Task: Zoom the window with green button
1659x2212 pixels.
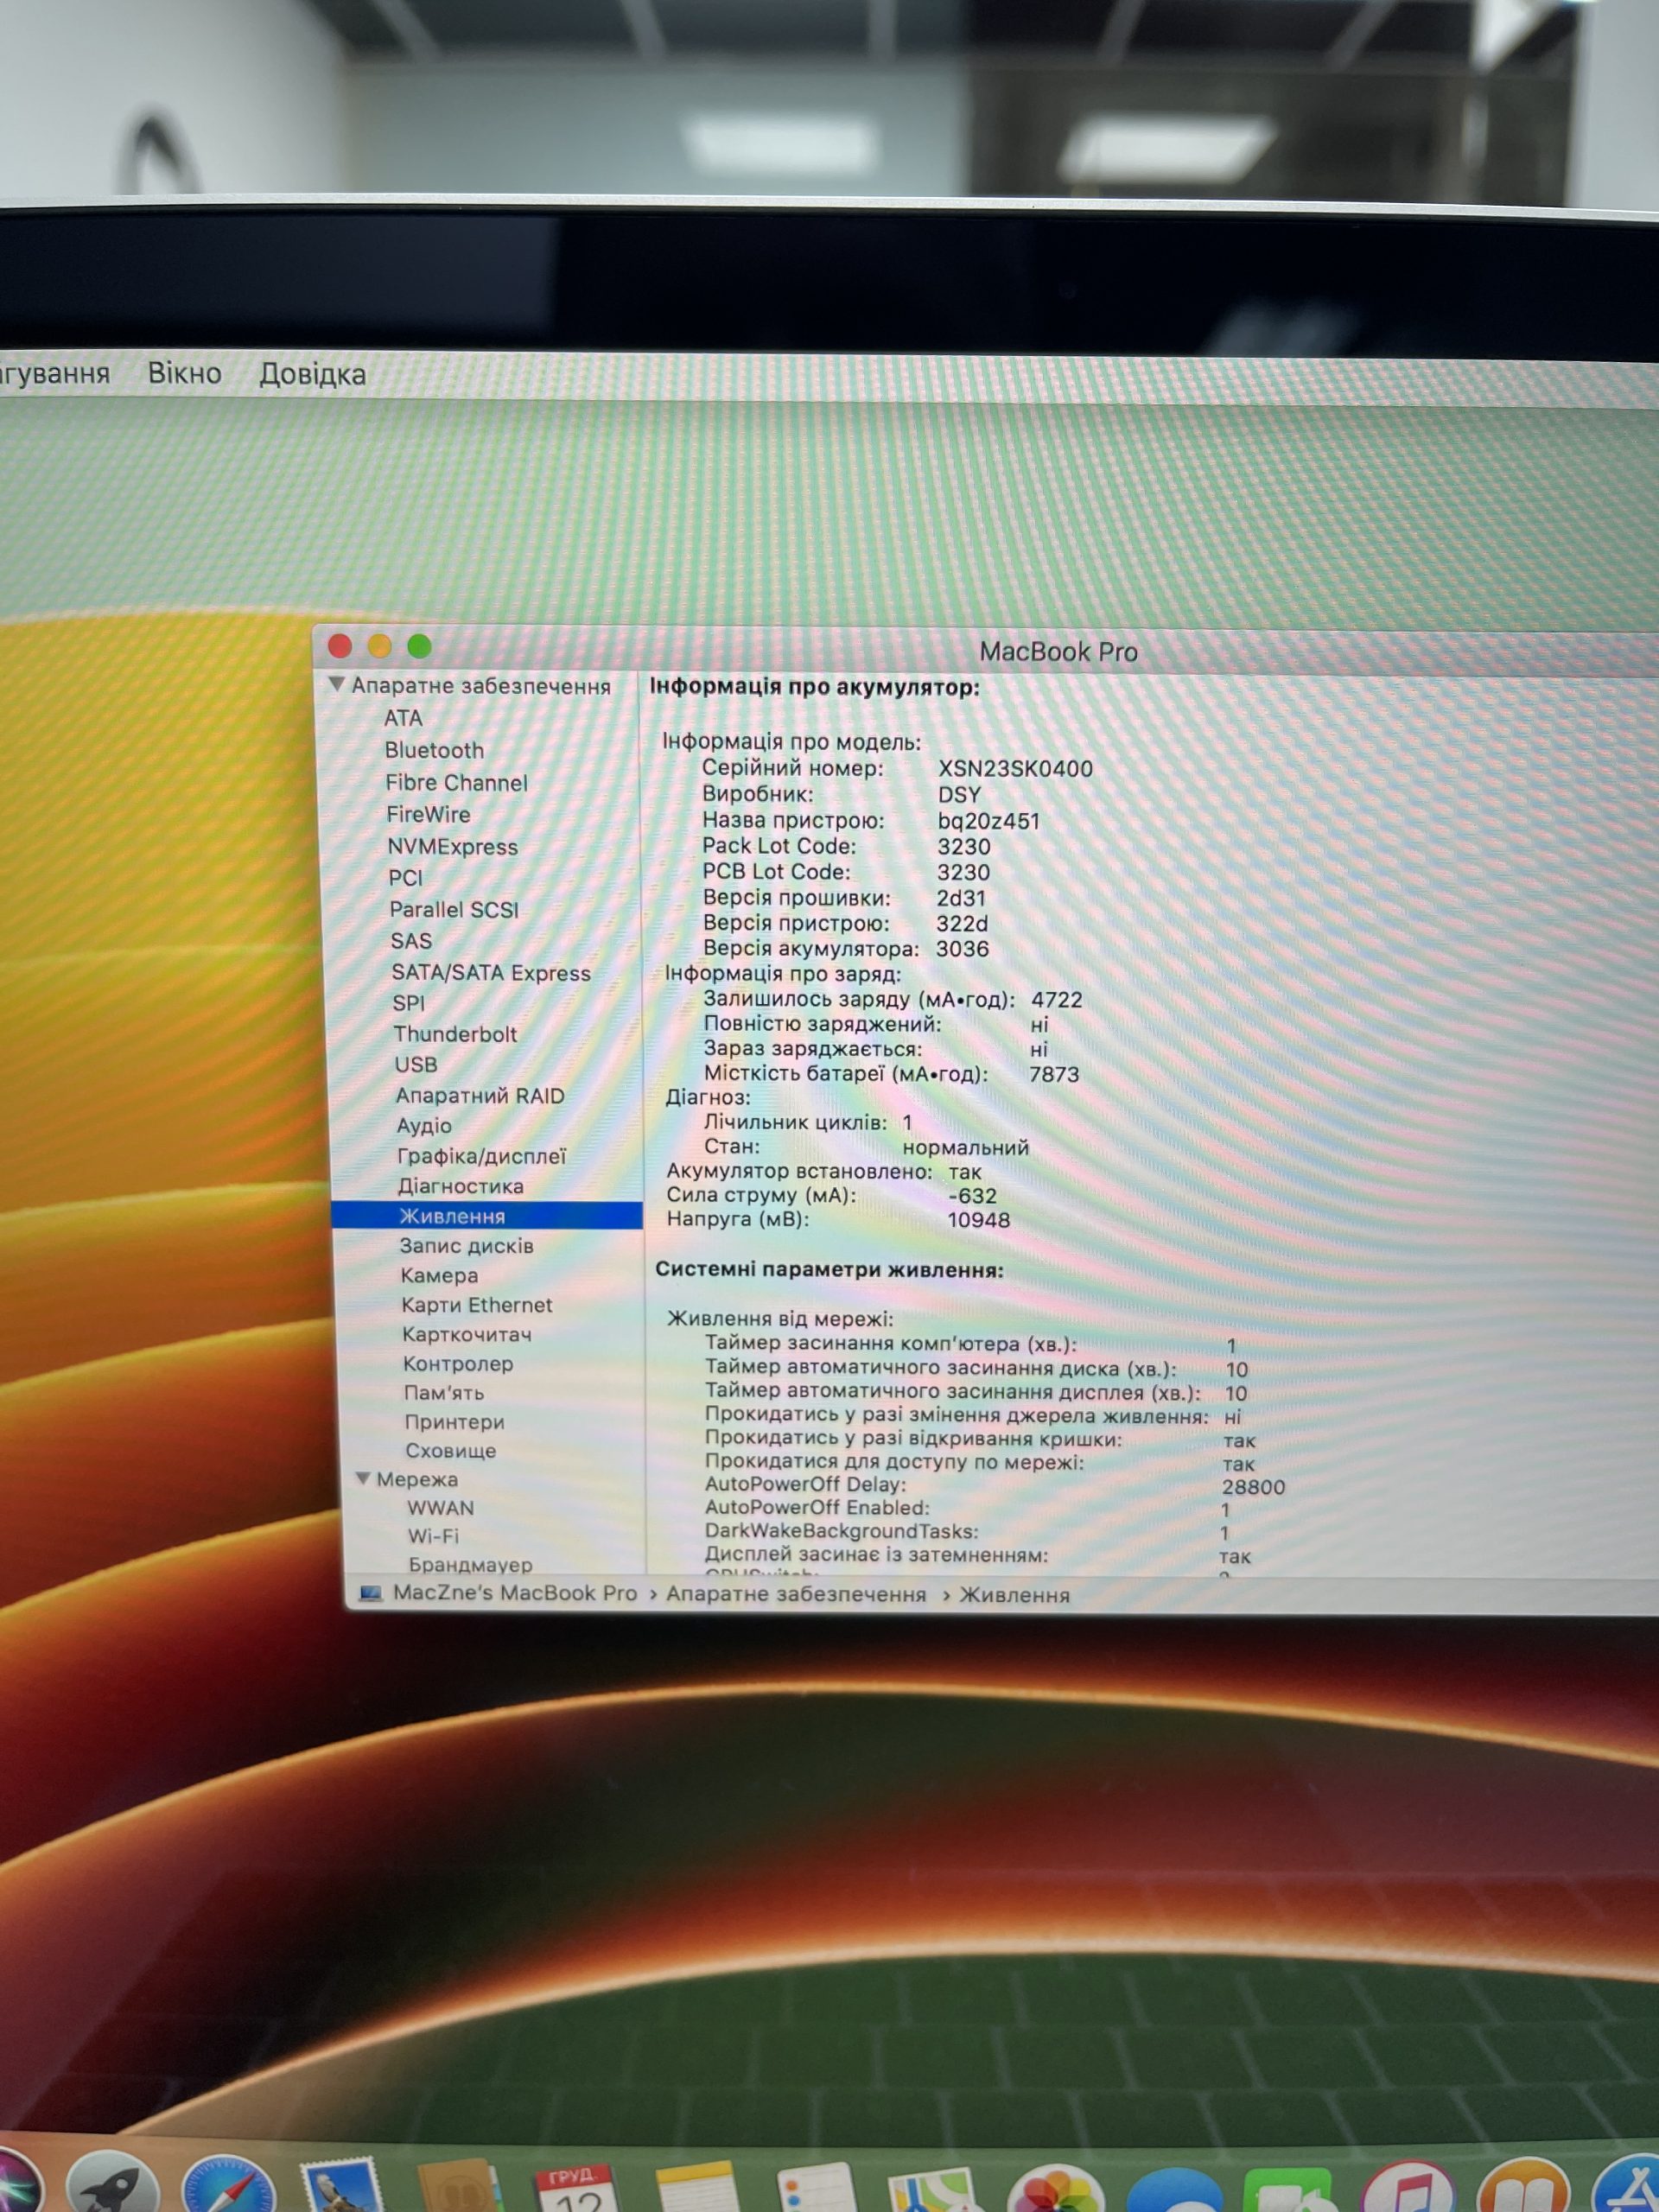Action: click(419, 646)
